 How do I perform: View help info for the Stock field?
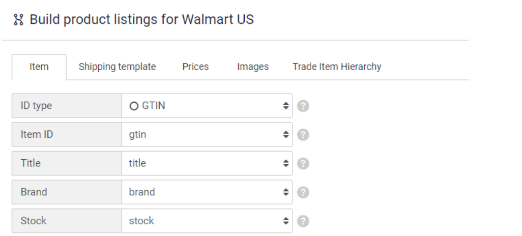[x=303, y=221]
